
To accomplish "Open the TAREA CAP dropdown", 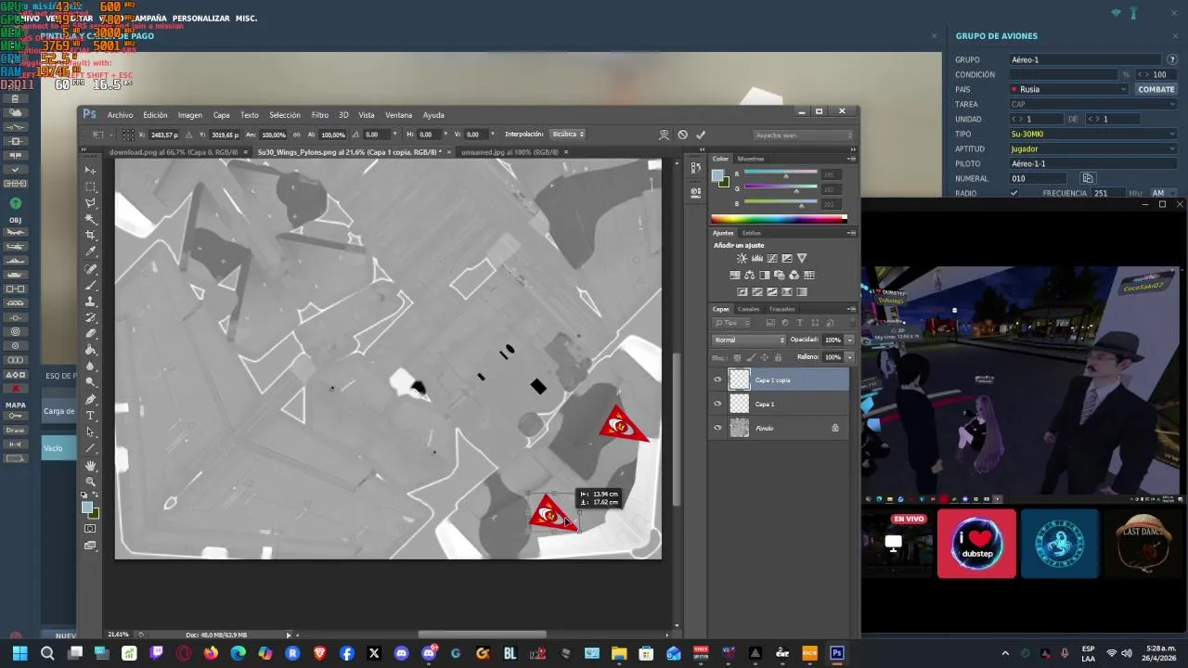I will click(x=1093, y=104).
